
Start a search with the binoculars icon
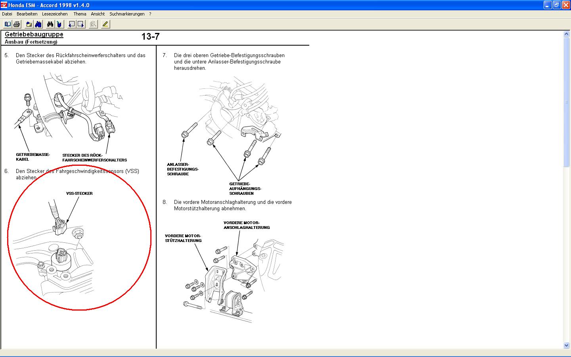coord(50,24)
